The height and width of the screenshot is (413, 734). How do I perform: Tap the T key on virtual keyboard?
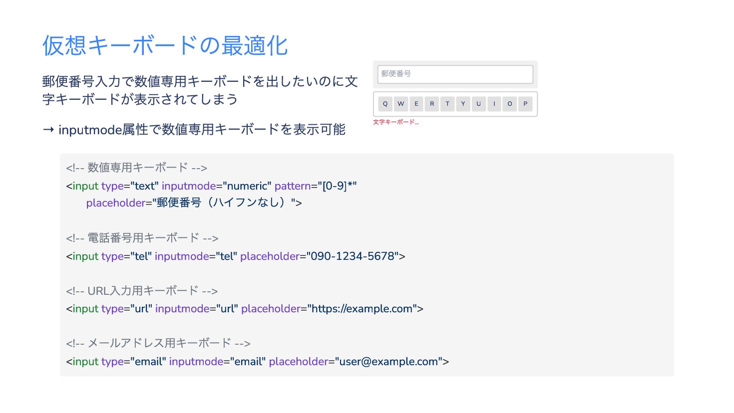click(447, 104)
